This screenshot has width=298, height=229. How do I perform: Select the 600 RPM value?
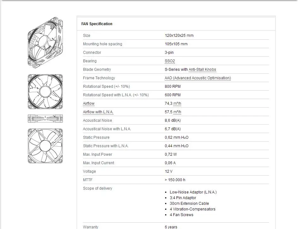[x=173, y=95]
